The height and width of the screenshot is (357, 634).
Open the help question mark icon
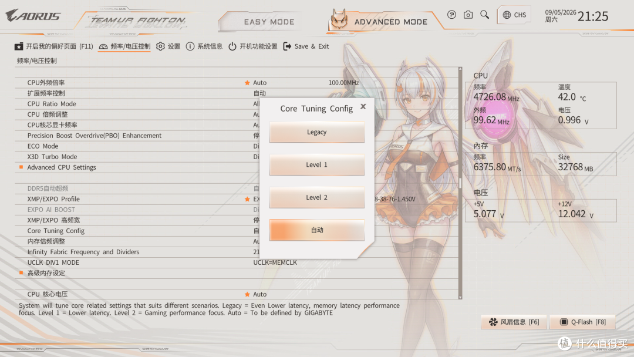pyautogui.click(x=451, y=15)
